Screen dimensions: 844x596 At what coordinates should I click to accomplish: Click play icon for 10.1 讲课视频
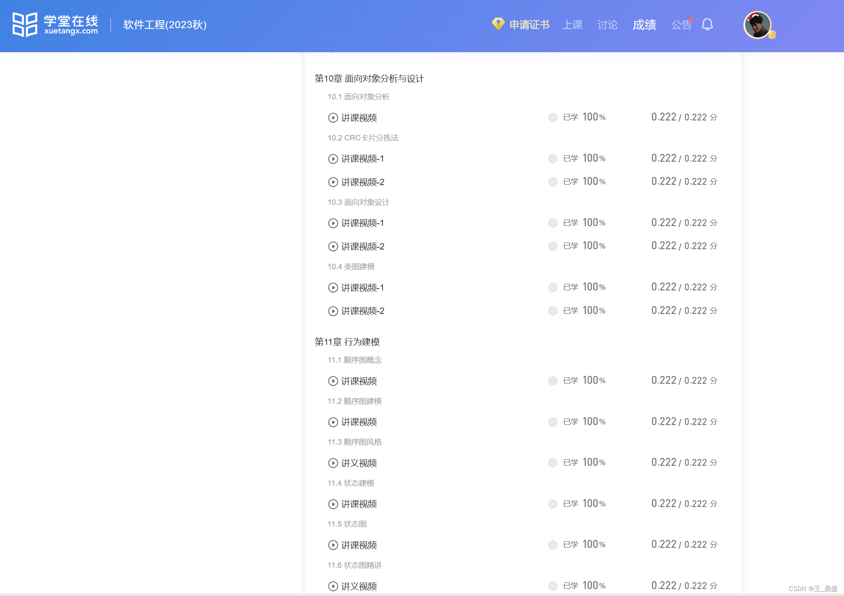pyautogui.click(x=333, y=118)
